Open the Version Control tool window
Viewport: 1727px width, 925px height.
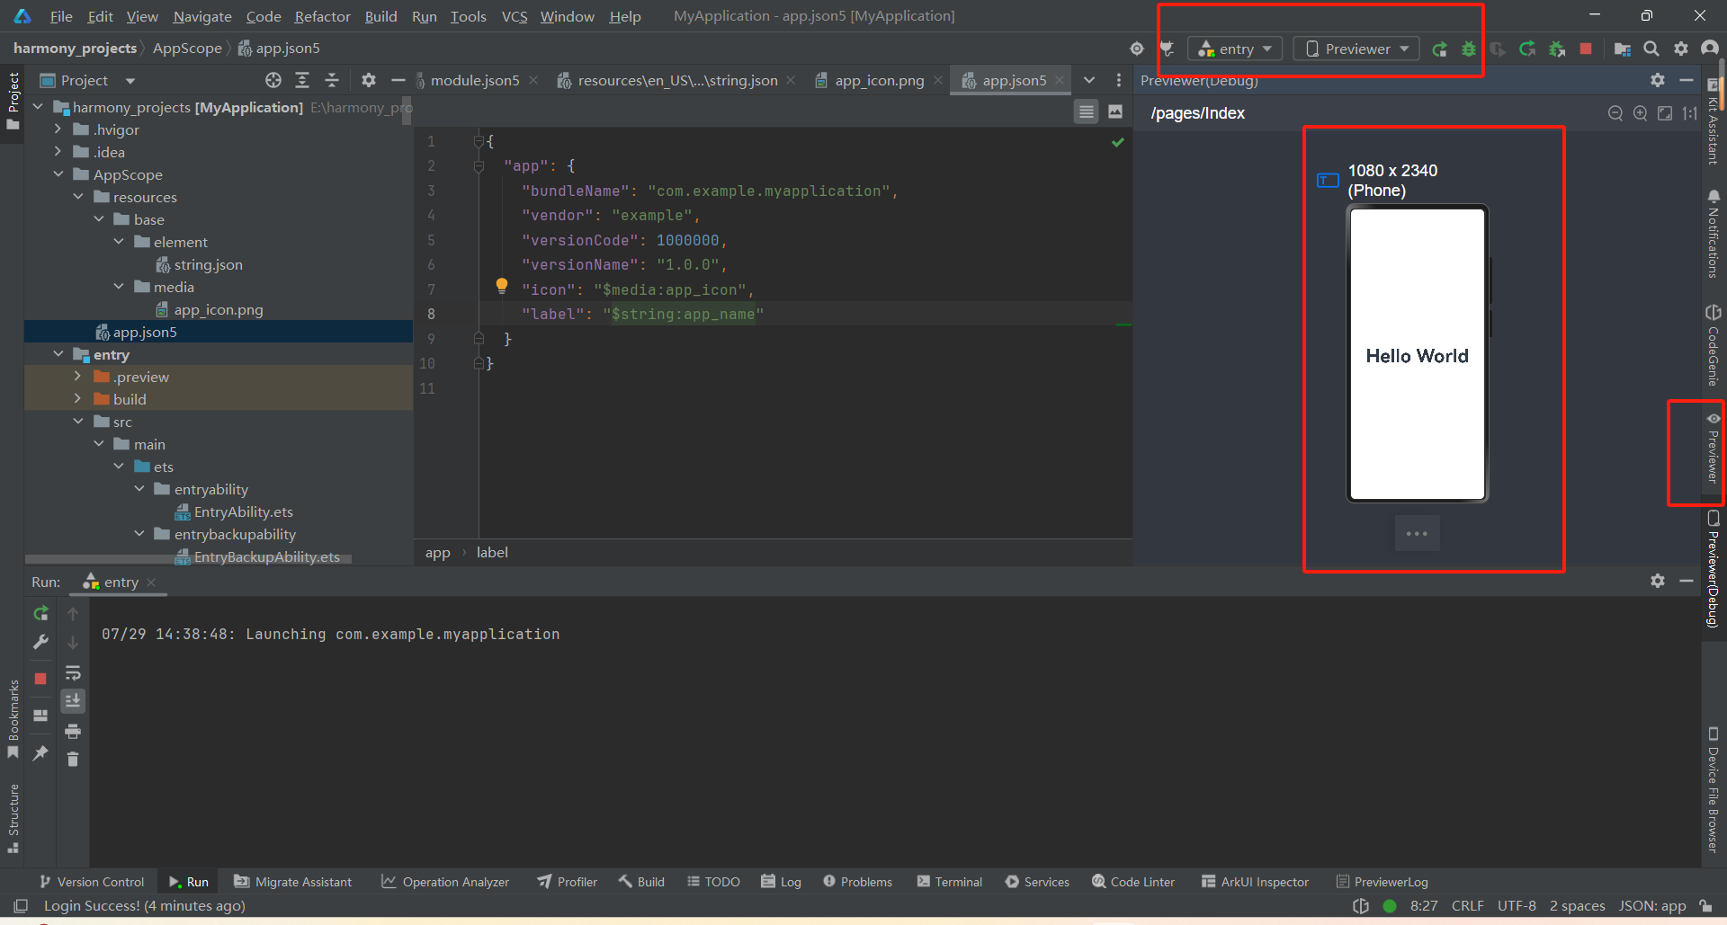[x=91, y=882]
